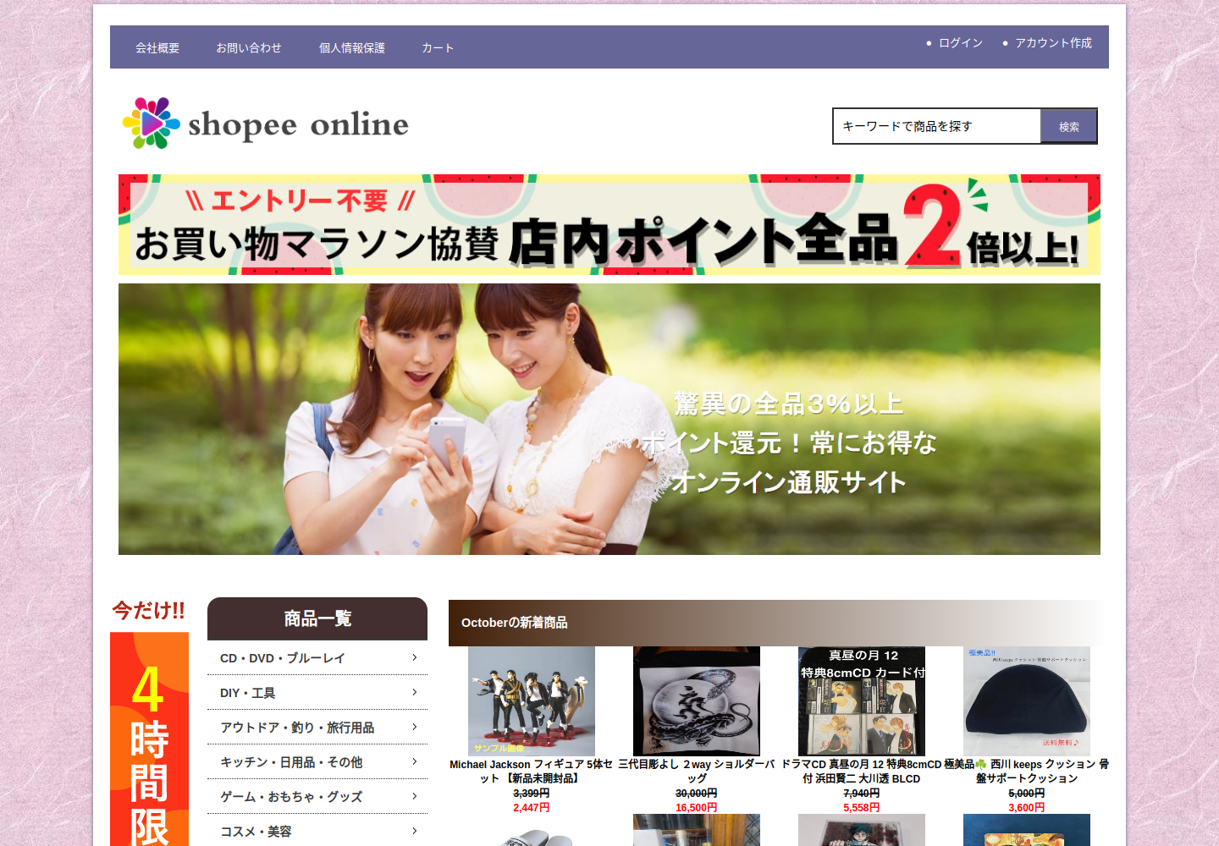
Task: Open the 真昼の月 12 drama CD thumbnail
Action: 862,701
